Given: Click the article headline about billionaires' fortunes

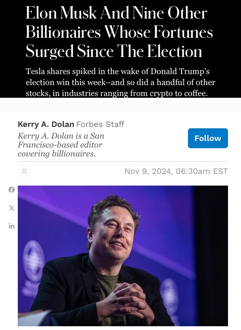Looking at the screenshot, I should pyautogui.click(x=119, y=32).
